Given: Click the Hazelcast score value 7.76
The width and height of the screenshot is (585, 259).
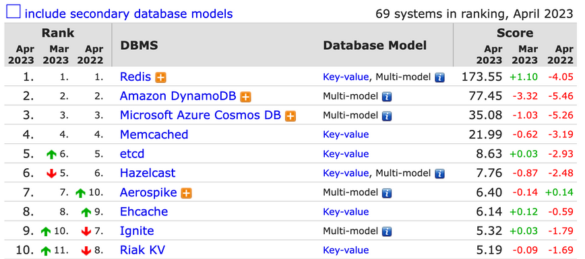Looking at the screenshot, I should tap(489, 174).
